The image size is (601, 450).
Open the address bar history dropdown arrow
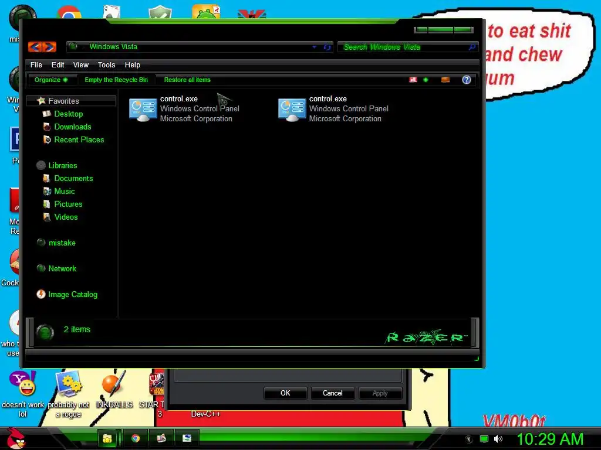point(315,47)
